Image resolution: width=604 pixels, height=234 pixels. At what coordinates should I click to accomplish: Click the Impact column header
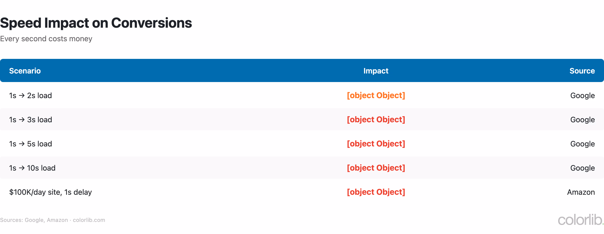tap(376, 71)
